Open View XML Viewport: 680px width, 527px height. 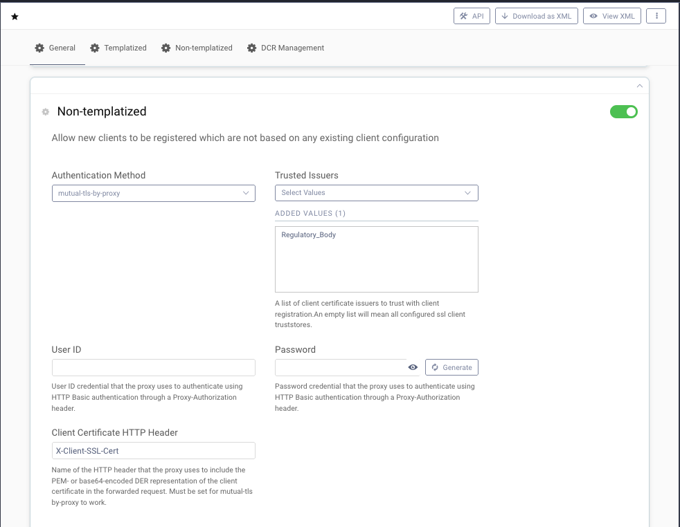pyautogui.click(x=612, y=15)
